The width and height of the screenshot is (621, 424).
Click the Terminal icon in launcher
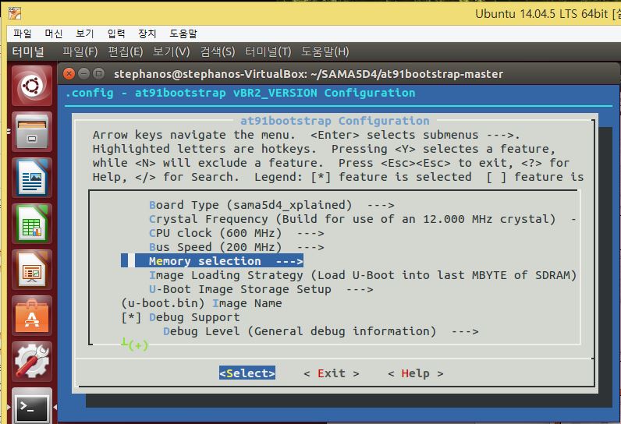pos(32,407)
